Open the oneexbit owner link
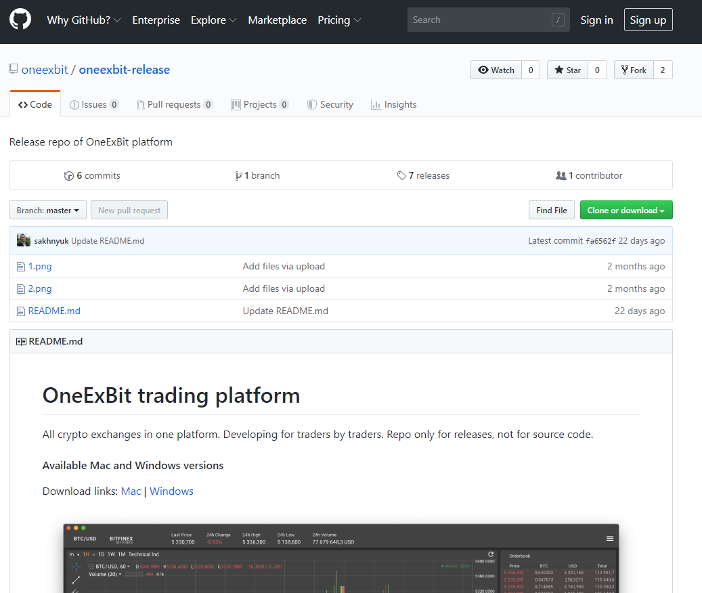Image resolution: width=702 pixels, height=593 pixels. [x=45, y=70]
